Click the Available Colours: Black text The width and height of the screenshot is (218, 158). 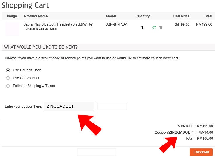pyautogui.click(x=41, y=29)
